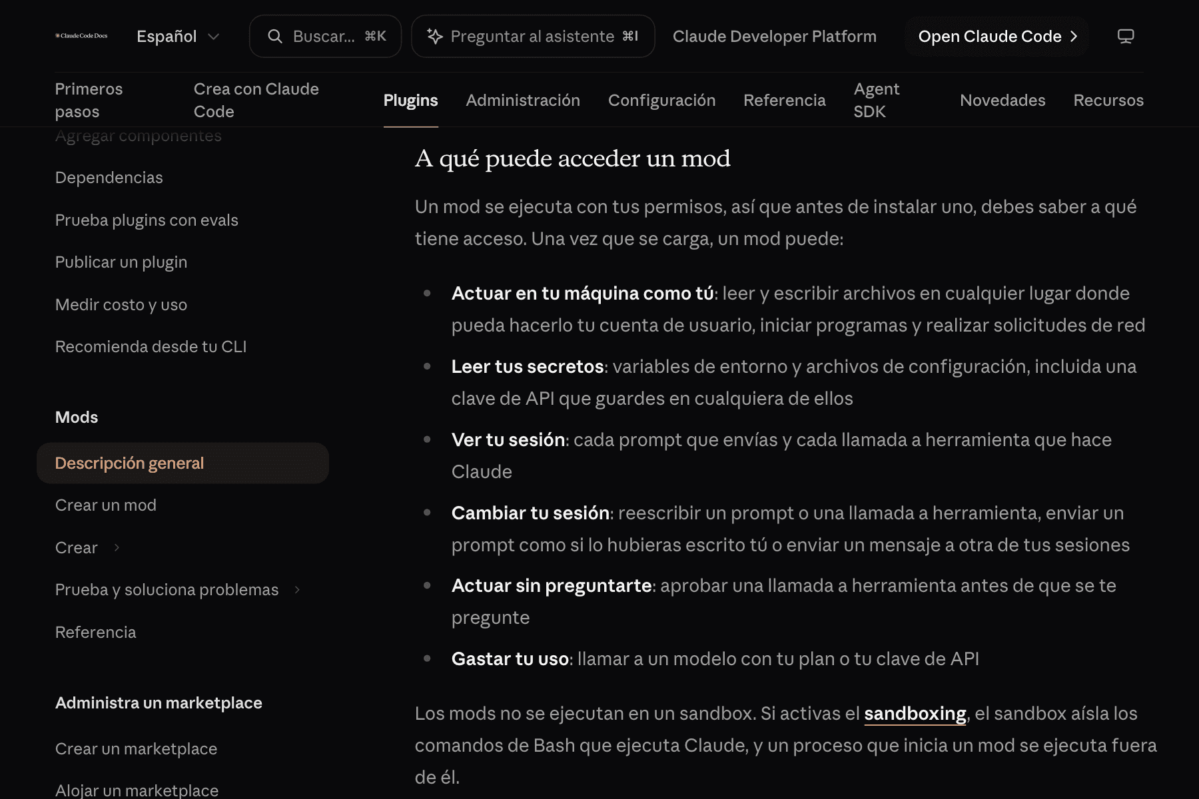Screen dimensions: 1199x799
Task: Click the bold text Ver tu sesión
Action: click(x=508, y=439)
